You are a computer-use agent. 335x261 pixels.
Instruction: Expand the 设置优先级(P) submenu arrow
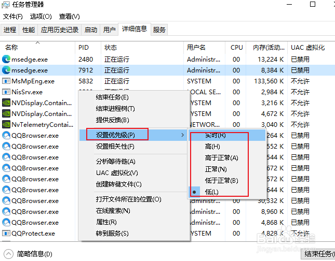pyautogui.click(x=182, y=135)
